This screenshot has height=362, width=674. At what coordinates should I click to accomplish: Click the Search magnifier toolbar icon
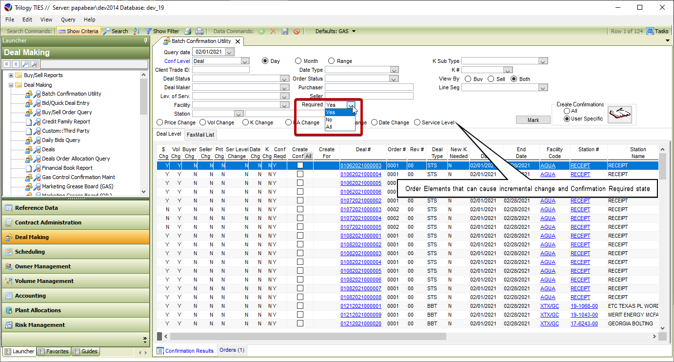tap(107, 31)
